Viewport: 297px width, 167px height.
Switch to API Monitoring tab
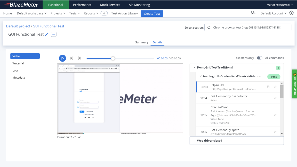[139, 5]
